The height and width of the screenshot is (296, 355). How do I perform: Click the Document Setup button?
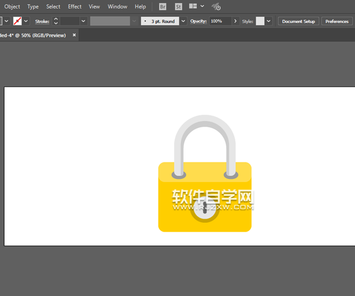(298, 21)
